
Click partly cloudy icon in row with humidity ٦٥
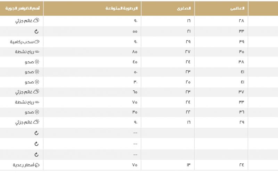coord(36,91)
